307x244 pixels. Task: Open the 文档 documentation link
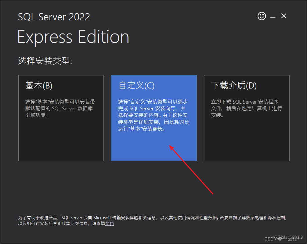109,224
